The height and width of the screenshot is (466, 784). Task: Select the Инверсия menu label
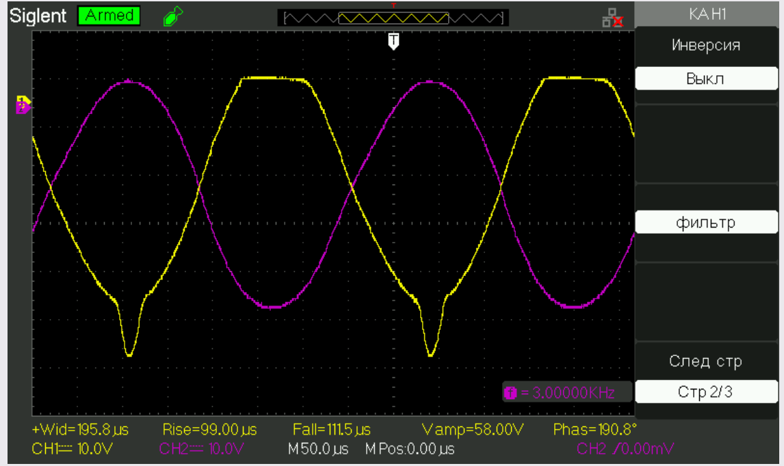[705, 46]
